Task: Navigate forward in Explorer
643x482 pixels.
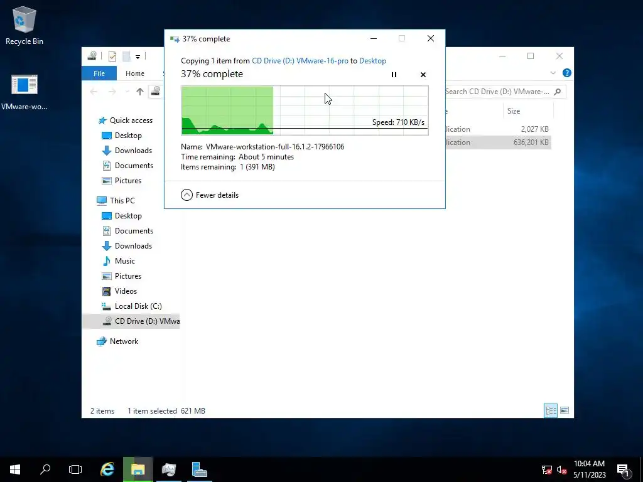Action: coord(112,92)
